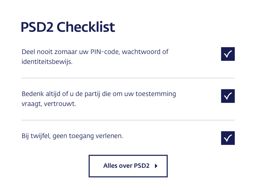Click the right-pointing arrow icon in the PSD2 button

[x=156, y=166]
